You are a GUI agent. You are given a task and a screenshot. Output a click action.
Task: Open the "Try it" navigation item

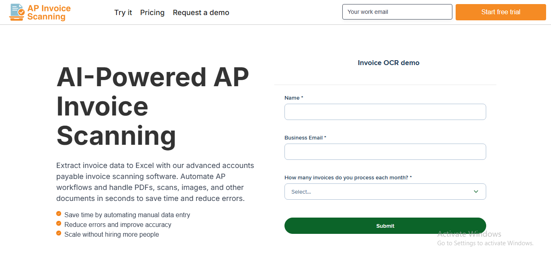pos(123,13)
